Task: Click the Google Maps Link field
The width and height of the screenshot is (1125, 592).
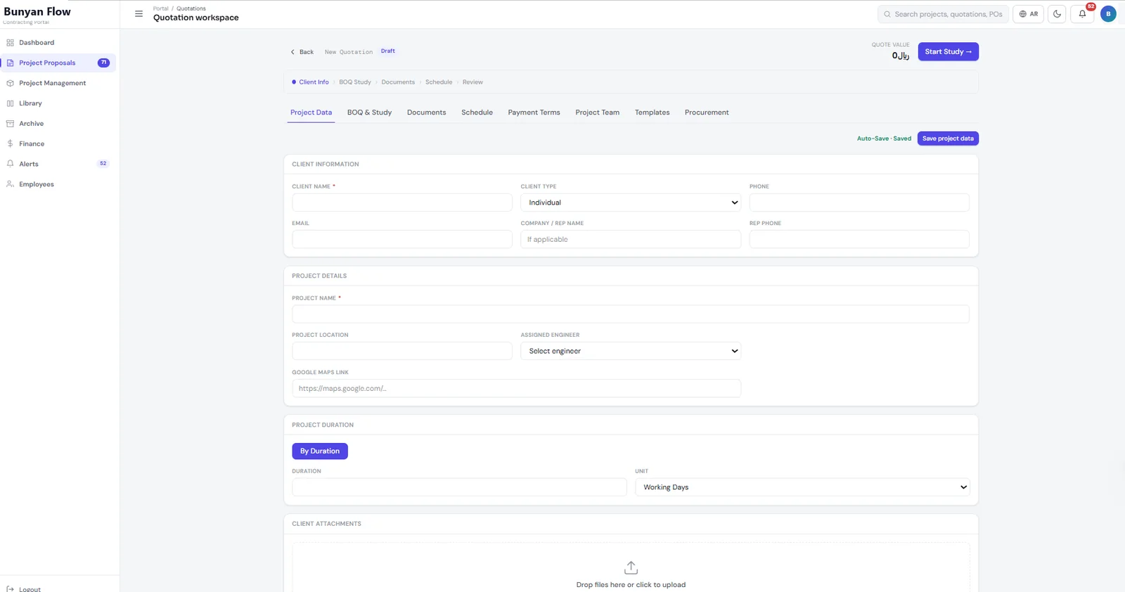Action: 517,388
